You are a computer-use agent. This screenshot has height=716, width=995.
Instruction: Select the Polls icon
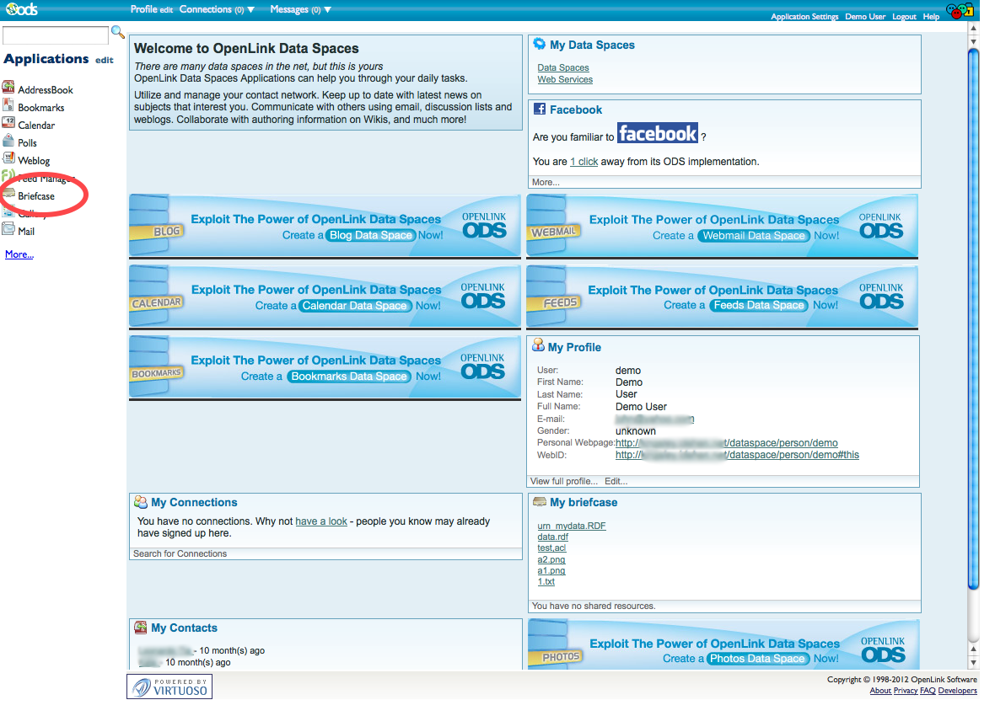(8, 142)
